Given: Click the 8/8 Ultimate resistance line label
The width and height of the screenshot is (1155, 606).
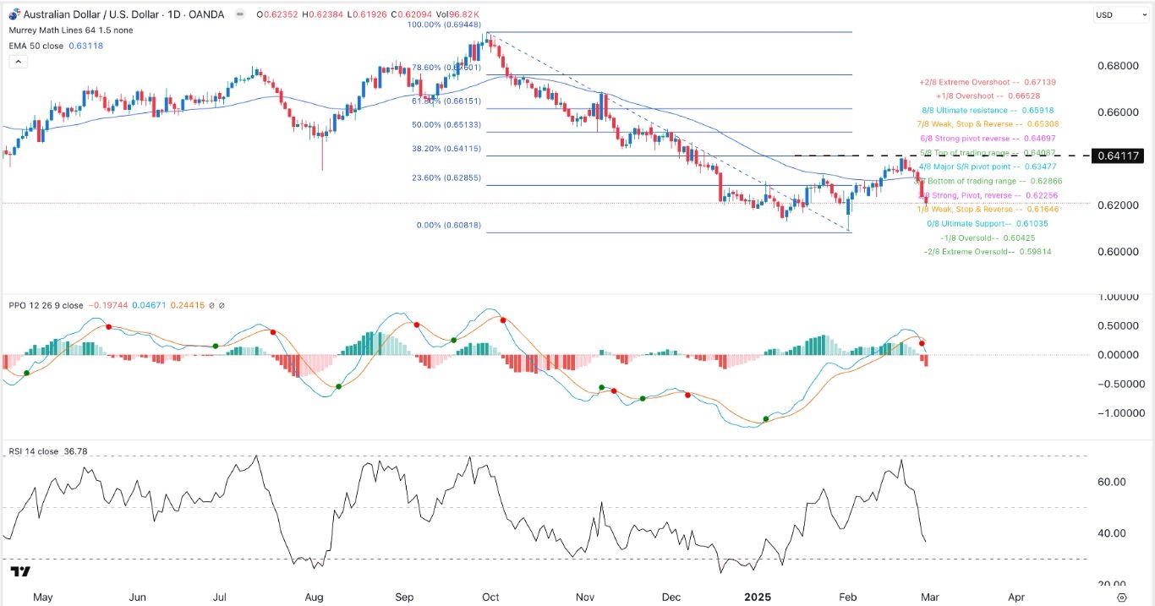Looking at the screenshot, I should (987, 111).
